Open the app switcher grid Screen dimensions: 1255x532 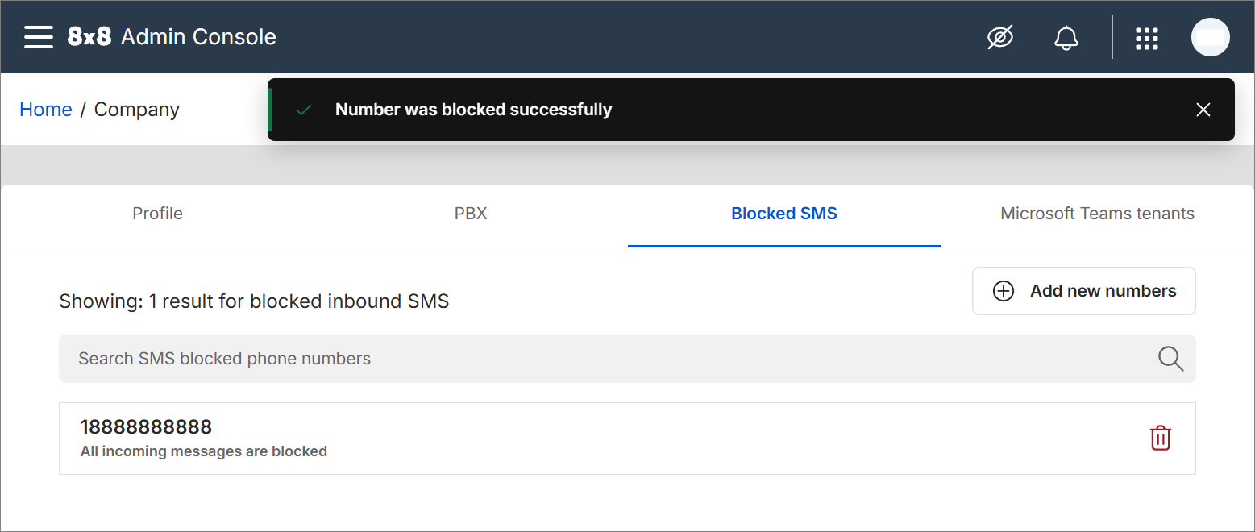(1146, 38)
